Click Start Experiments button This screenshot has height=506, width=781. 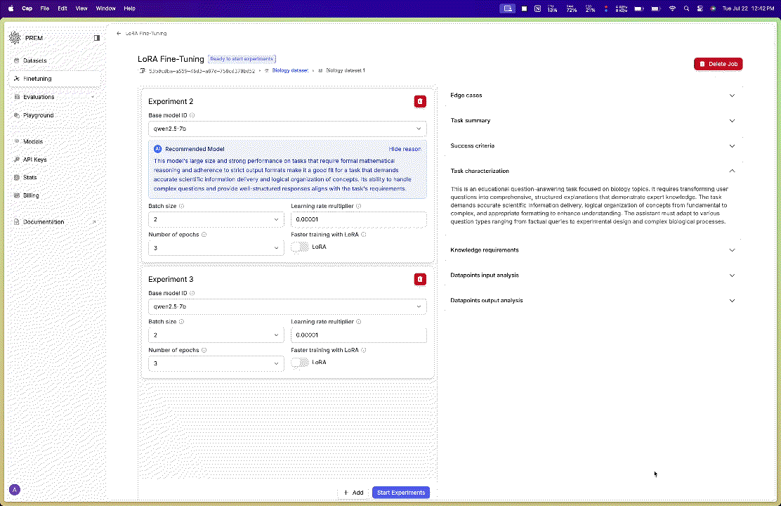pos(401,493)
